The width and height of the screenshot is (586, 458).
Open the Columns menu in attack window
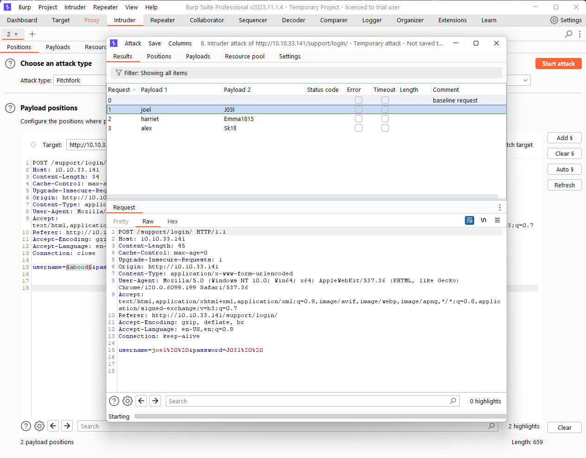coord(180,43)
